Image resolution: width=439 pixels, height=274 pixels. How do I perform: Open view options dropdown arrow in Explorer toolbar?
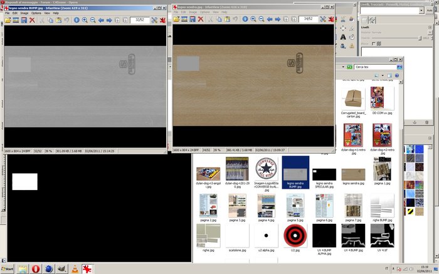pos(383,76)
